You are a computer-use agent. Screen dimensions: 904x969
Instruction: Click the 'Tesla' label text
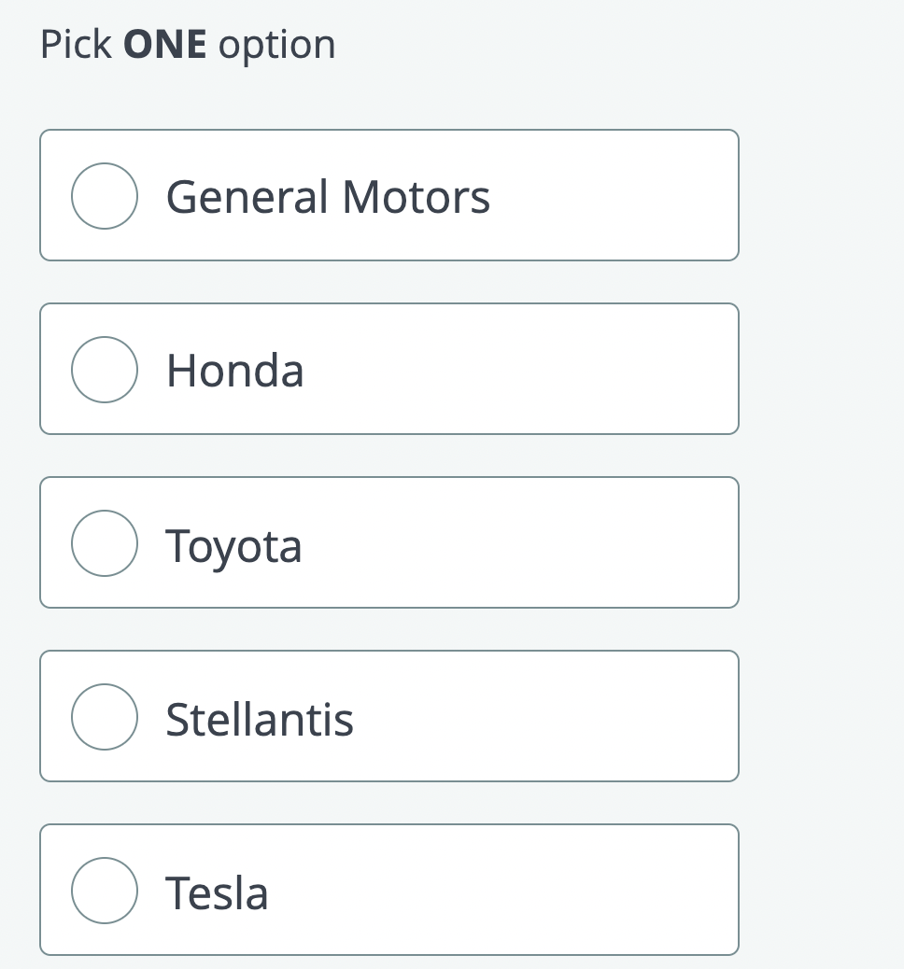pyautogui.click(x=217, y=893)
